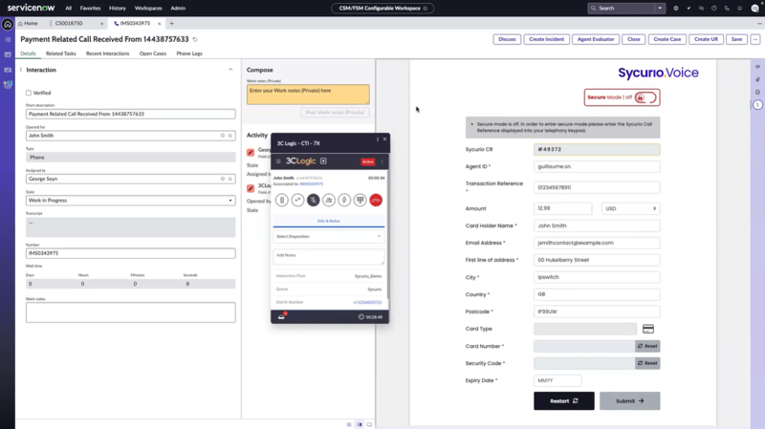Open the Favorites menu

90,9
